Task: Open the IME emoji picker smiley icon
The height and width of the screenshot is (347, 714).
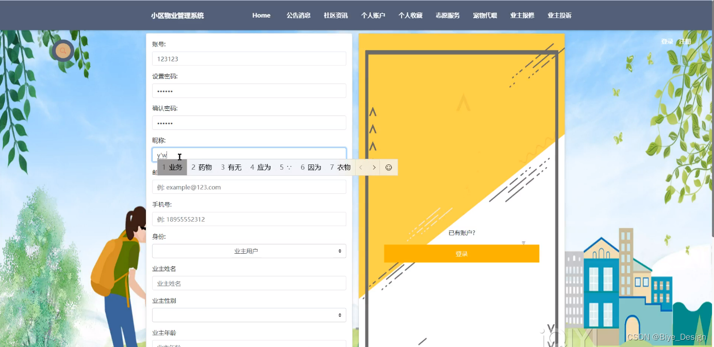Action: coord(389,168)
